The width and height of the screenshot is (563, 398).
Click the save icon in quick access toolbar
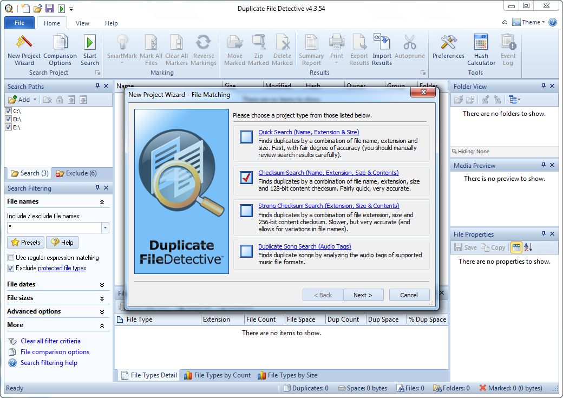[49, 9]
